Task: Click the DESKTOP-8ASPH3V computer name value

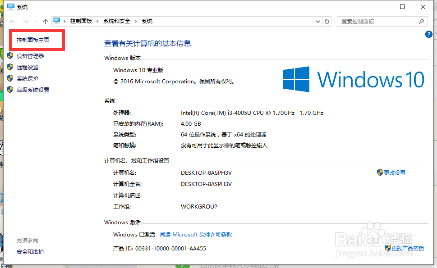Action: (206, 173)
